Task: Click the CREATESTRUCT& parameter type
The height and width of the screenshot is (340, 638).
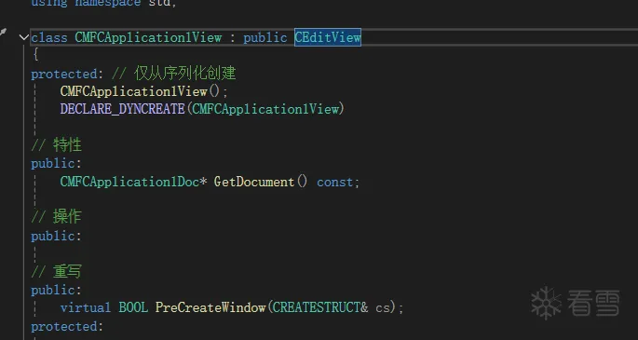Action: 320,307
